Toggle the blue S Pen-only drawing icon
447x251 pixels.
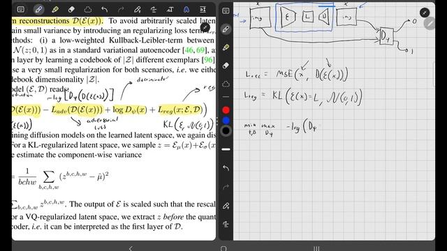[186, 9]
